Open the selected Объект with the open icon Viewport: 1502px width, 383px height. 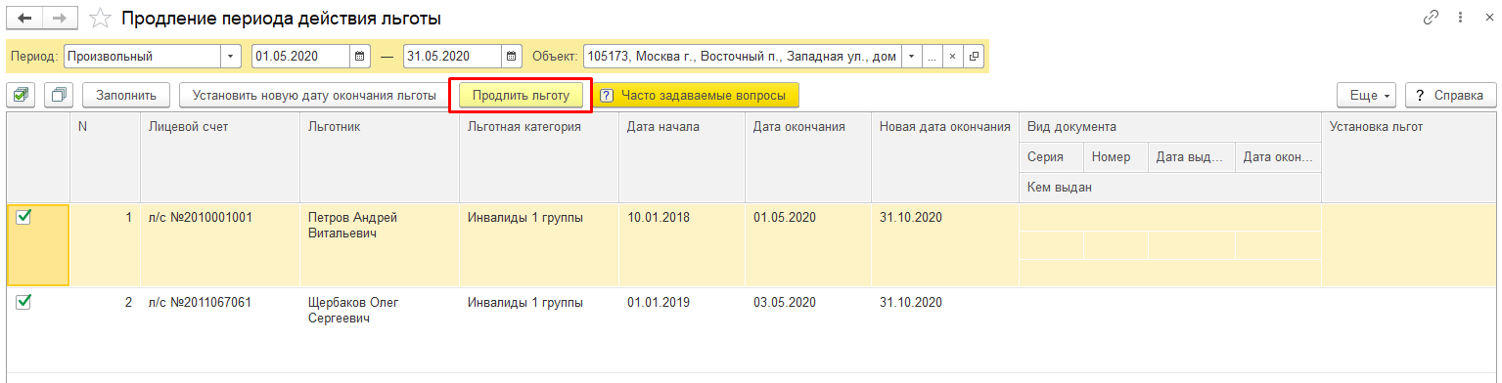(x=973, y=56)
